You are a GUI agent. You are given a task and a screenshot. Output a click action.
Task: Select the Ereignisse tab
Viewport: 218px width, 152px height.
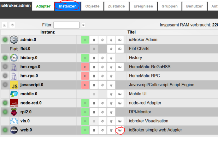pos(143,6)
